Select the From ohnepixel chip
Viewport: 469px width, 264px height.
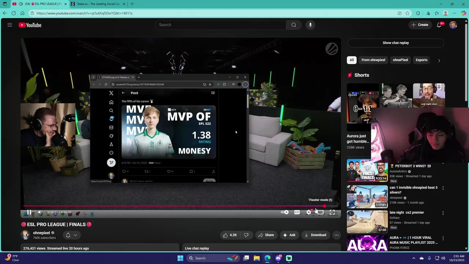[373, 60]
